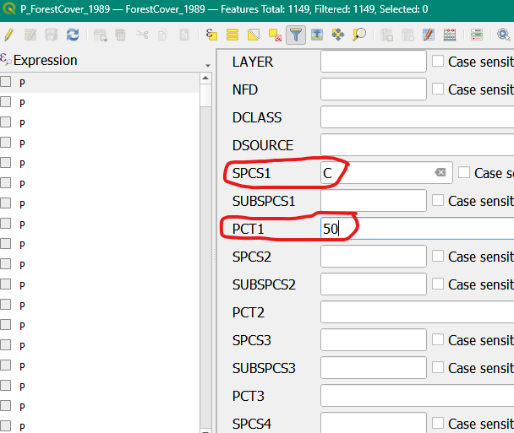Open the Expression dropdown arrow
This screenshot has width=514, height=433.
click(208, 64)
